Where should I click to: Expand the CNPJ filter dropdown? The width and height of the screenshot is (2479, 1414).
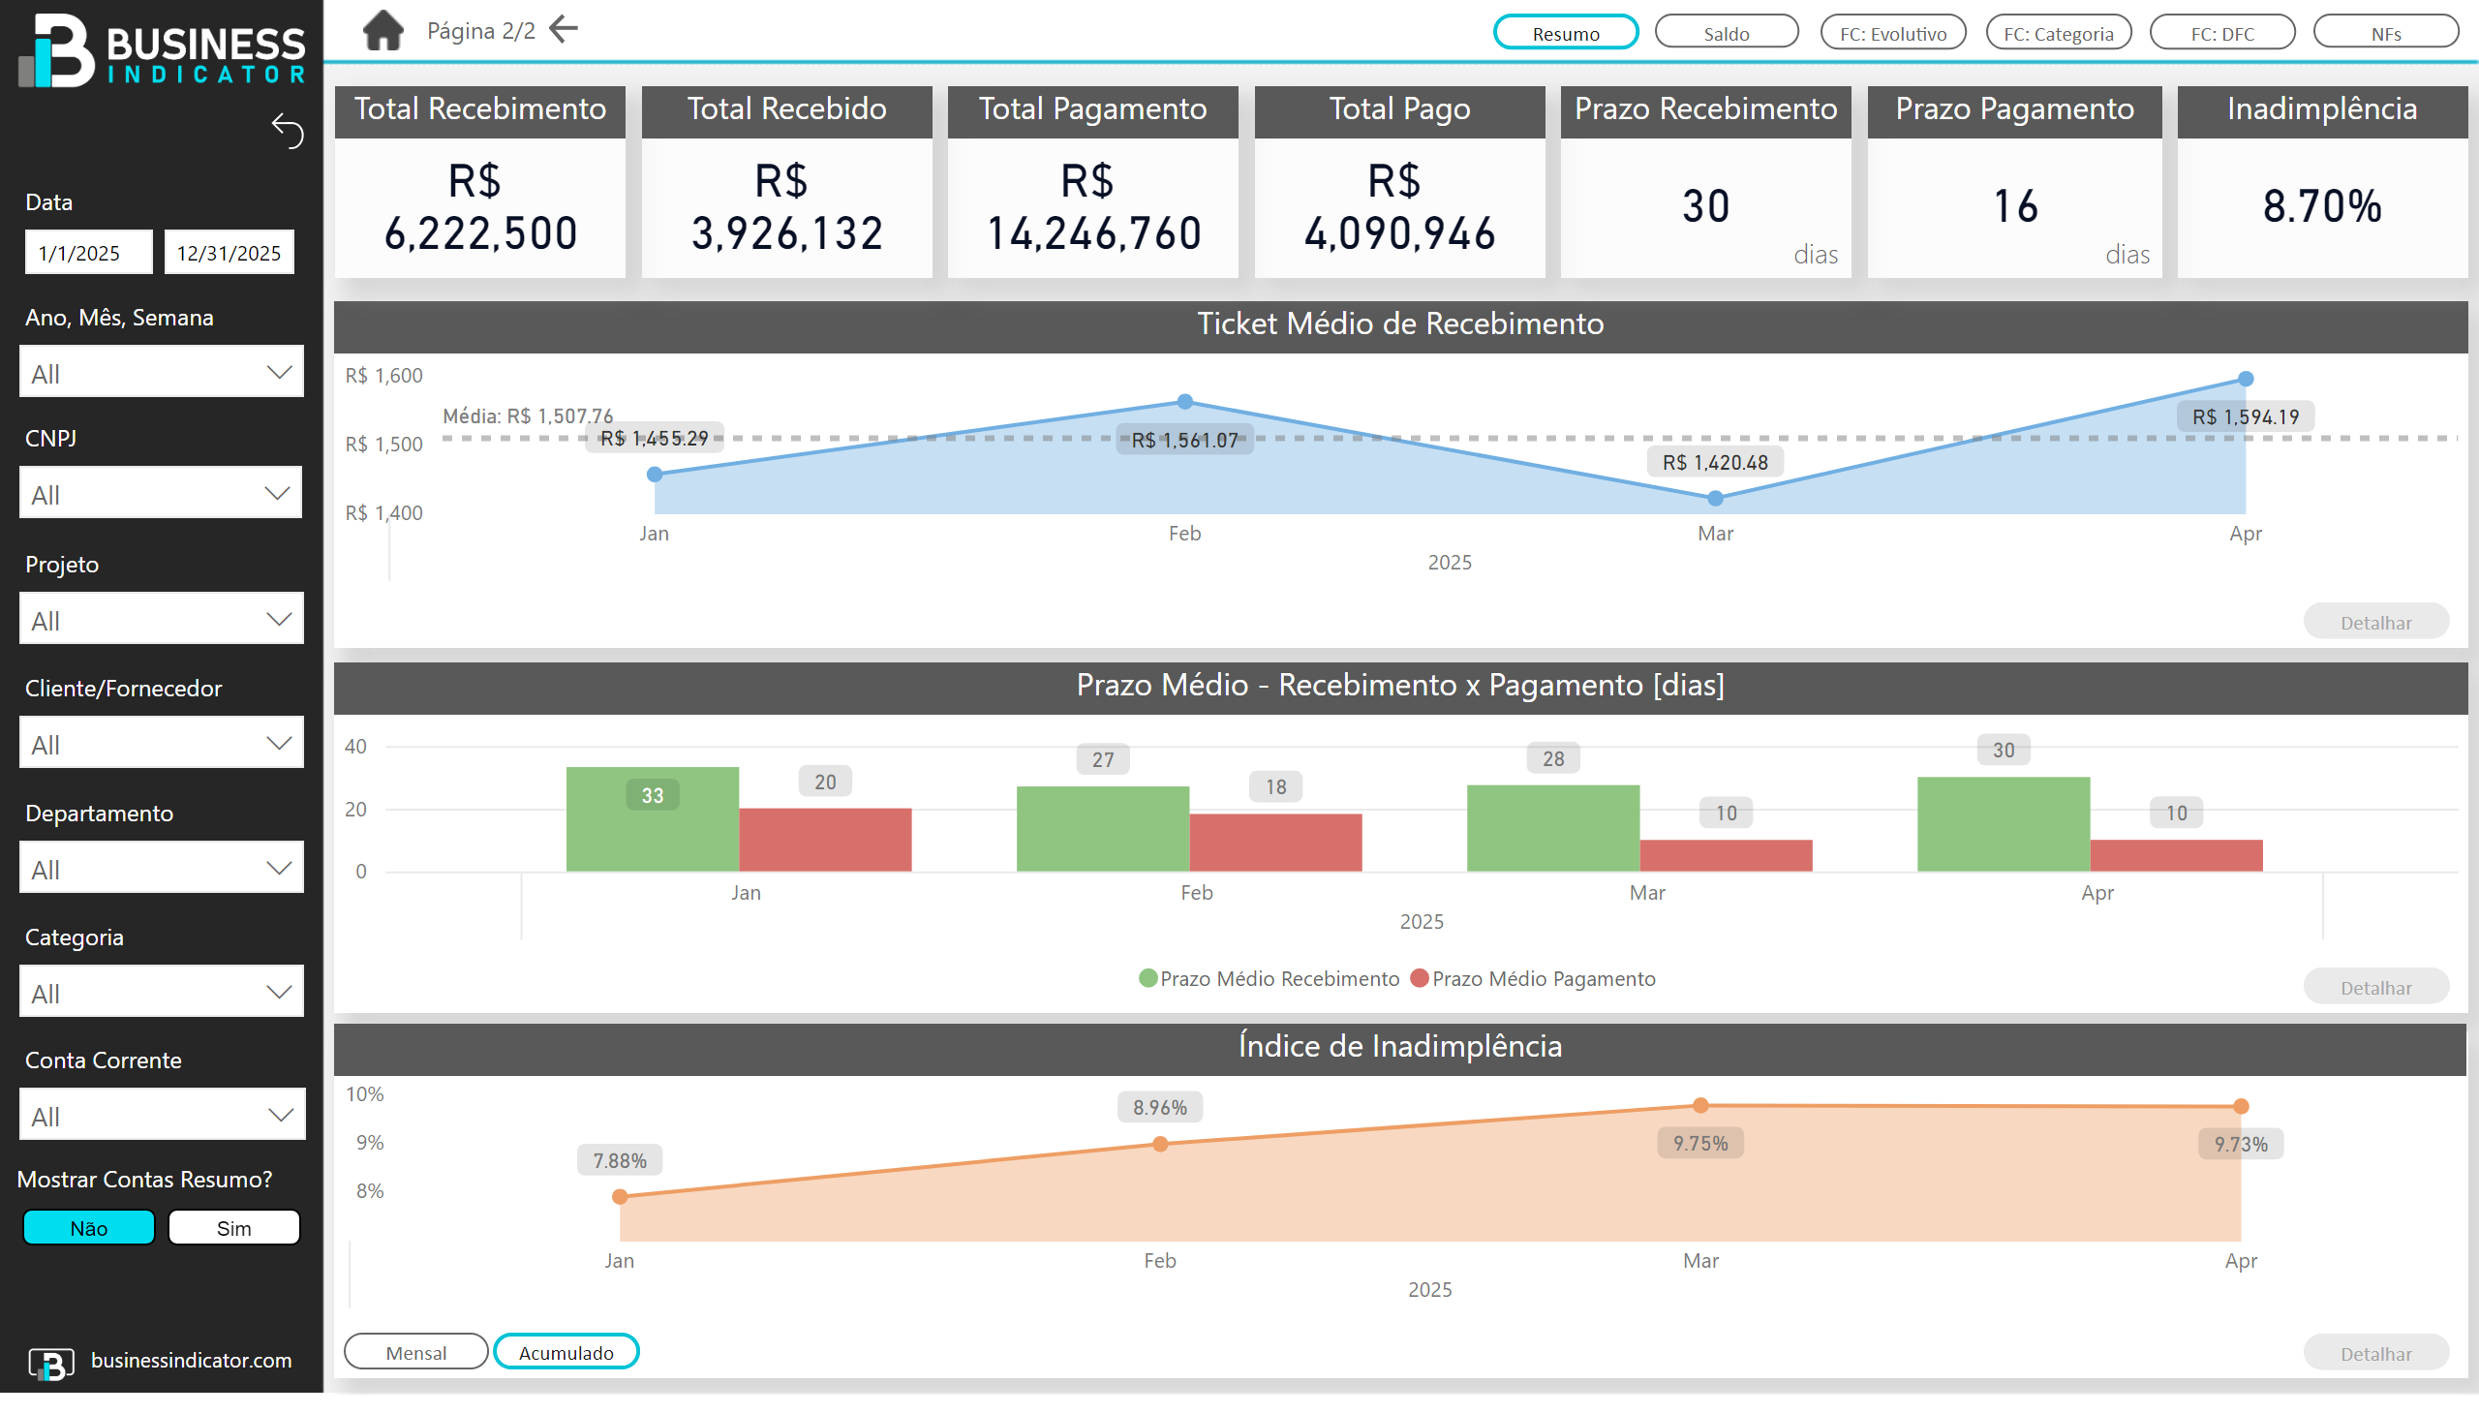pos(161,494)
